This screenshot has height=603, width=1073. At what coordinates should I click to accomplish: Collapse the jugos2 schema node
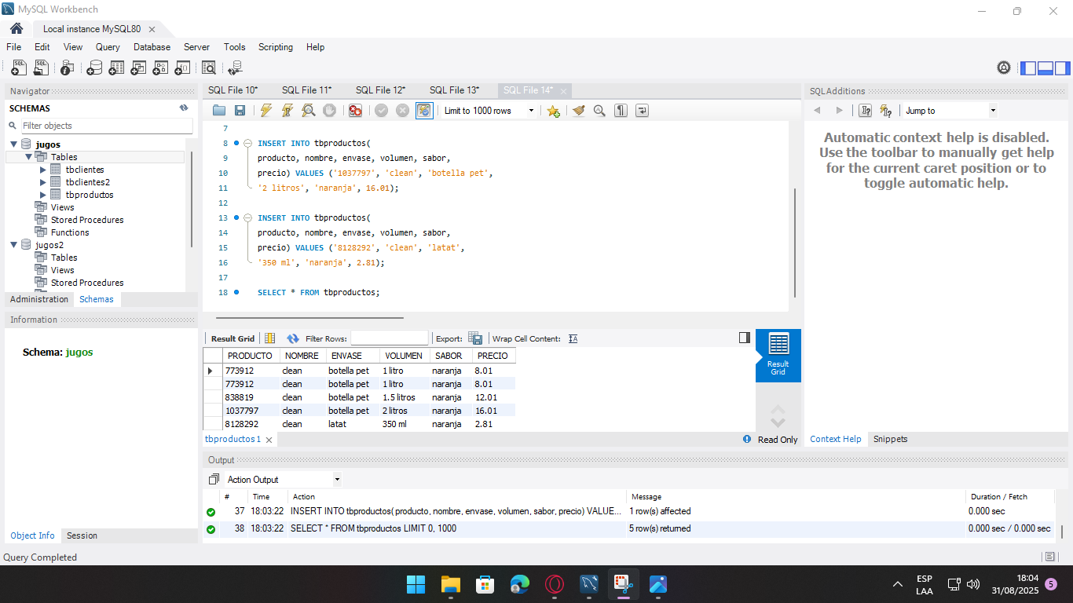coord(13,245)
